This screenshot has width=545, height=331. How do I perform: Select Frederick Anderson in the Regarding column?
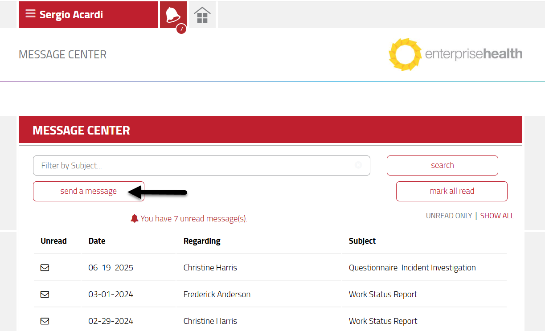[x=217, y=294]
